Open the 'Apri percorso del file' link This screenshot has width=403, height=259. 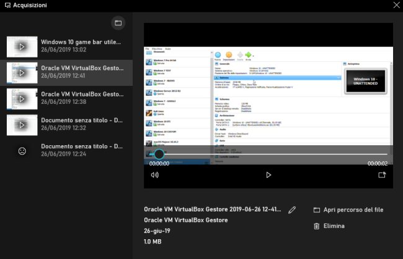353,210
